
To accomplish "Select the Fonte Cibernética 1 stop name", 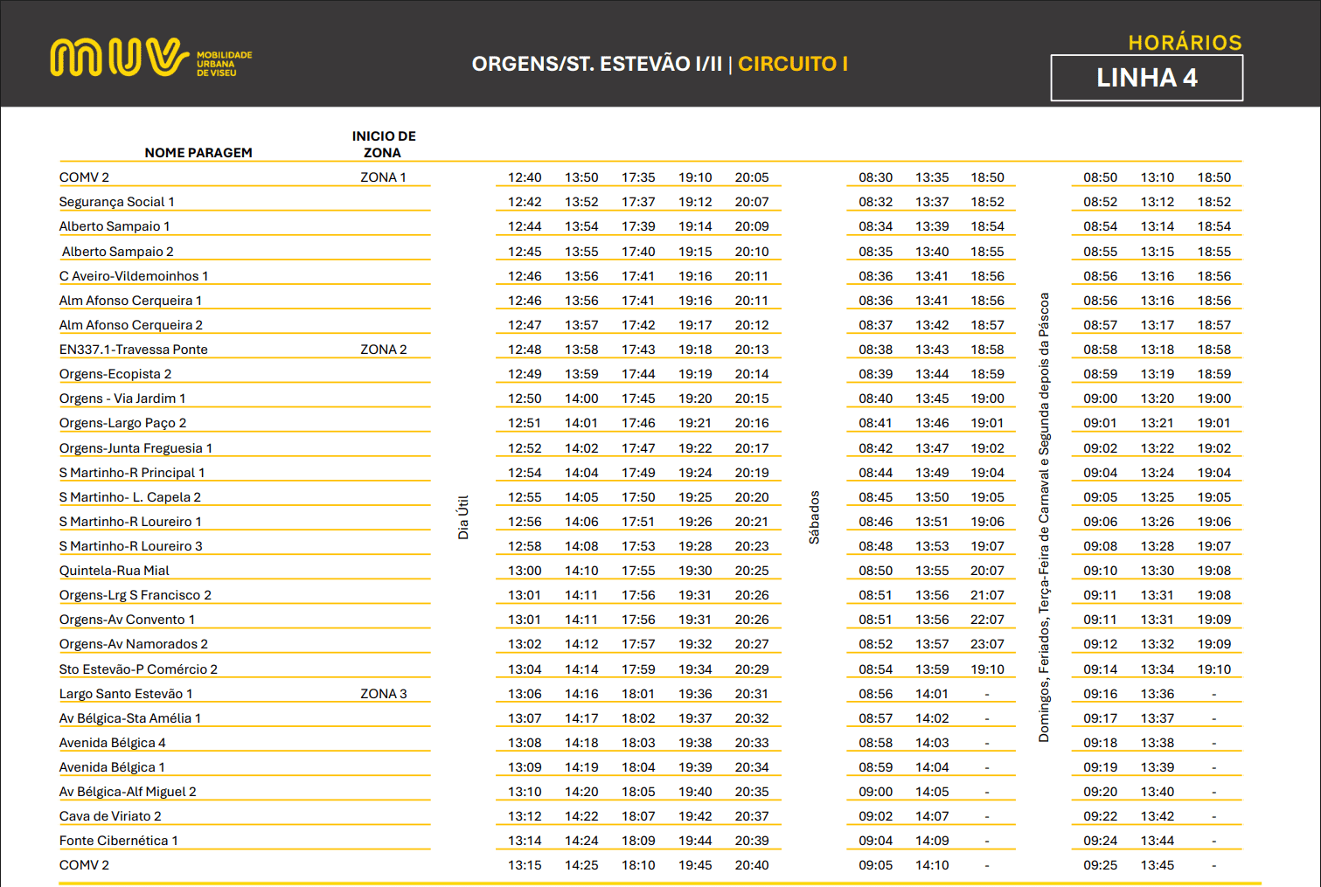I will [119, 841].
